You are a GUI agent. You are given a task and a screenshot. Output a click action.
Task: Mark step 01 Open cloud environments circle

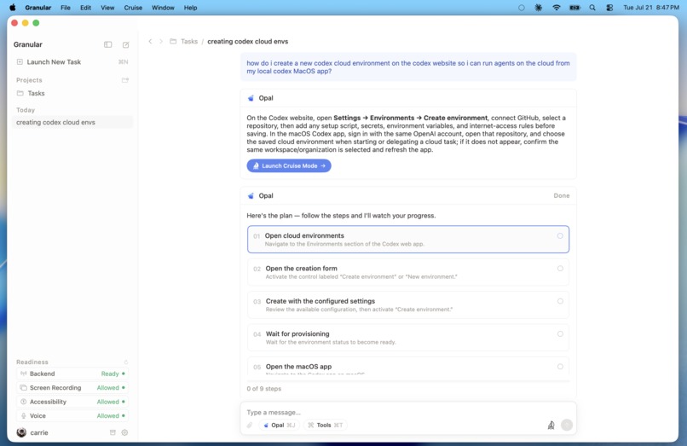click(560, 236)
